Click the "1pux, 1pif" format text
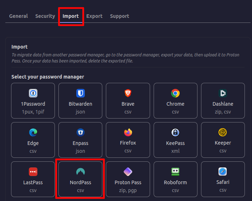The height and width of the screenshot is (201, 252). [x=33, y=112]
